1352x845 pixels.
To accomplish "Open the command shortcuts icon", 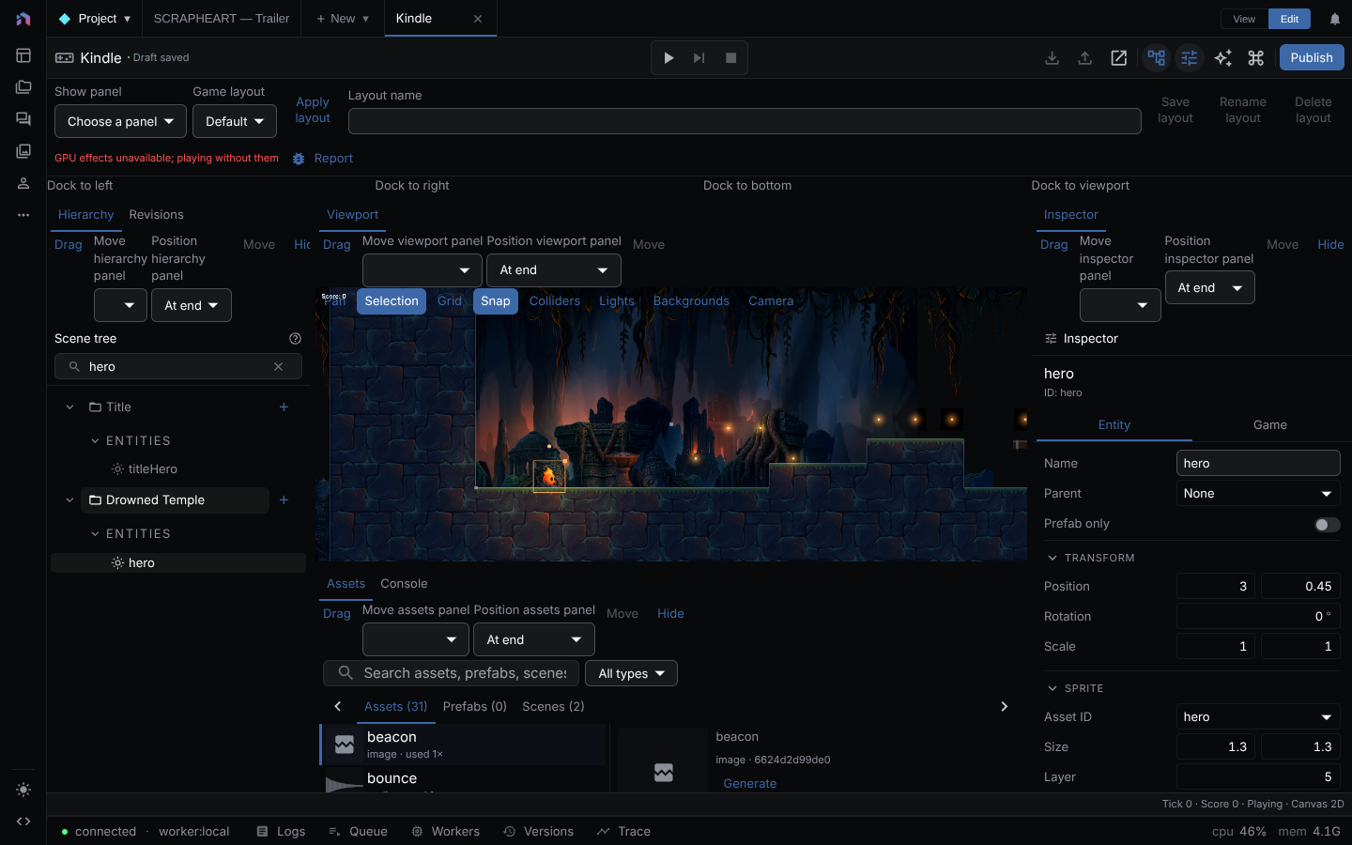I will click(1255, 58).
